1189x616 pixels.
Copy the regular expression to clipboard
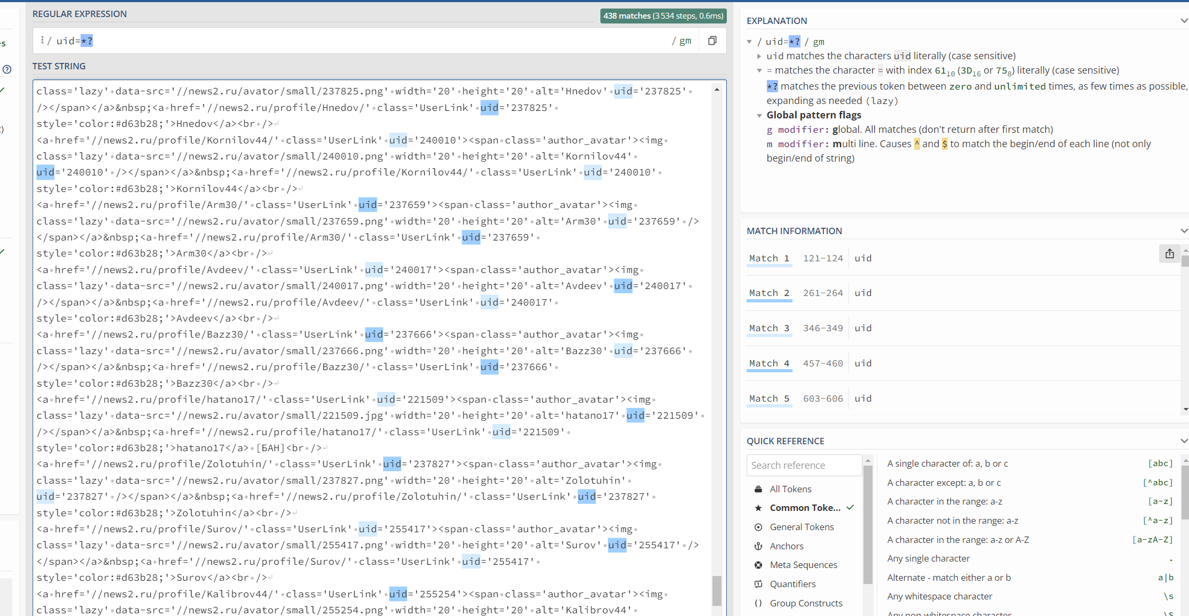[712, 41]
